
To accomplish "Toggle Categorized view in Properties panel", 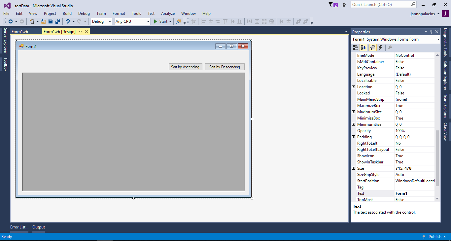I will (356, 48).
